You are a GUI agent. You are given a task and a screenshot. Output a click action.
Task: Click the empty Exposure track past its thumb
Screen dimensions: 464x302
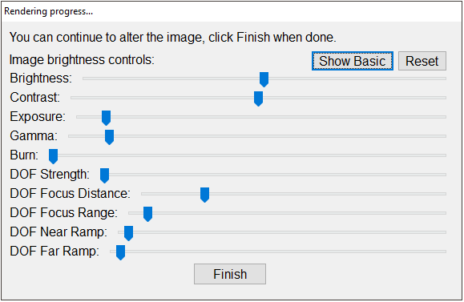(278, 117)
